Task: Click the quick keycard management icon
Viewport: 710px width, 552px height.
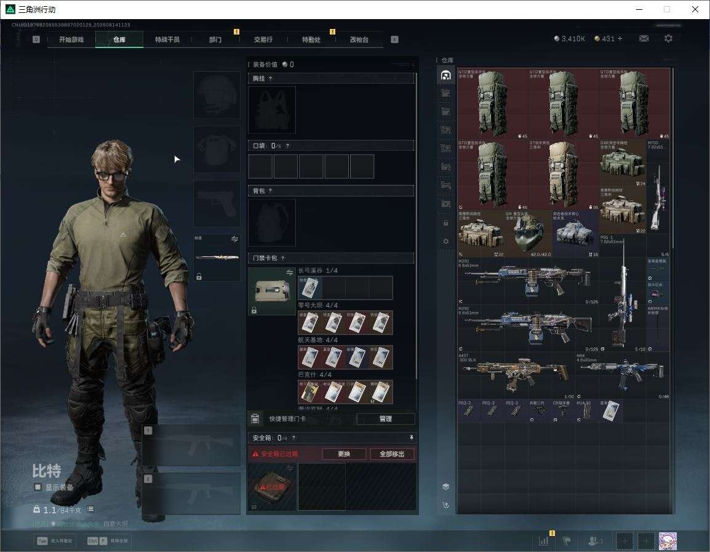Action: (255, 418)
